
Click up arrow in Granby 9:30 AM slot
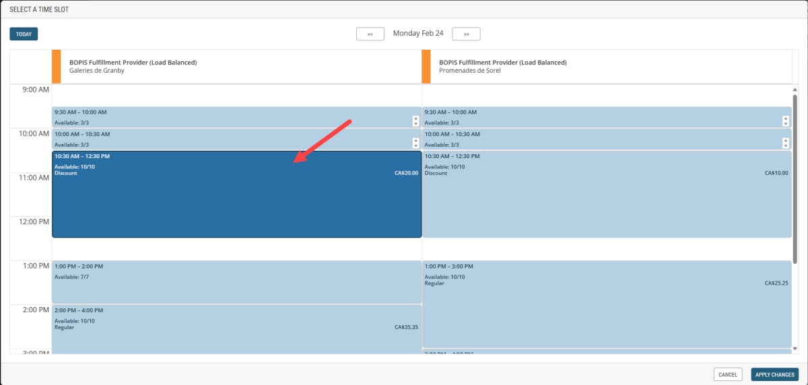tap(415, 118)
